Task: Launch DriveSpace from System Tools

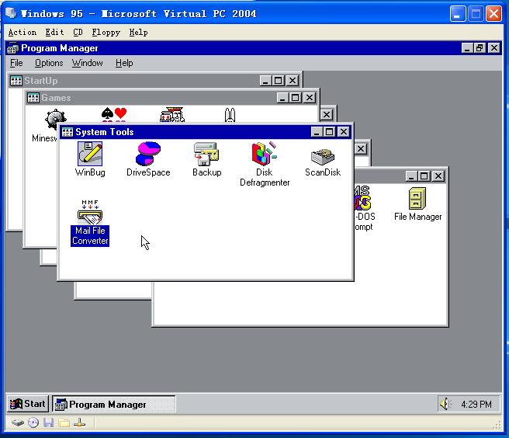Action: [x=148, y=154]
